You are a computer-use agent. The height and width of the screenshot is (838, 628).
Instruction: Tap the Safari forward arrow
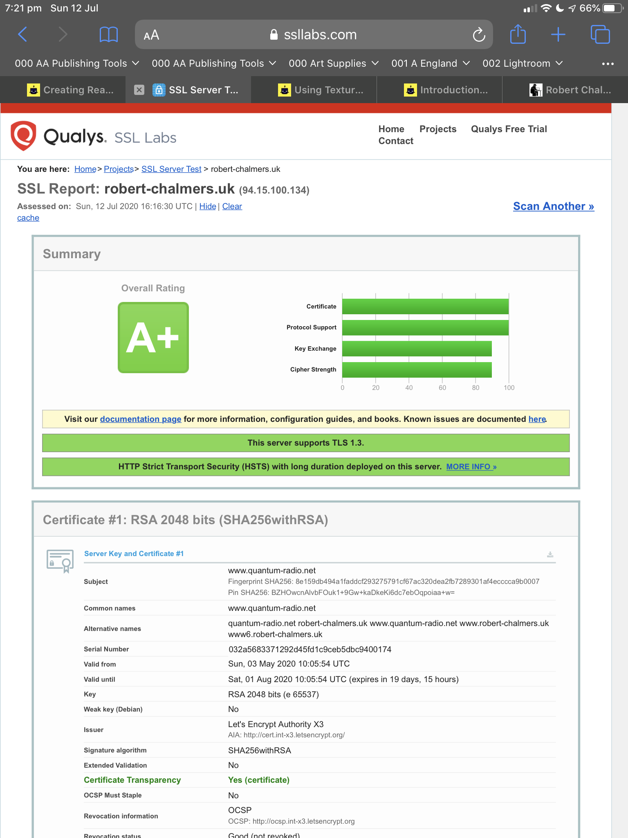pos(62,34)
